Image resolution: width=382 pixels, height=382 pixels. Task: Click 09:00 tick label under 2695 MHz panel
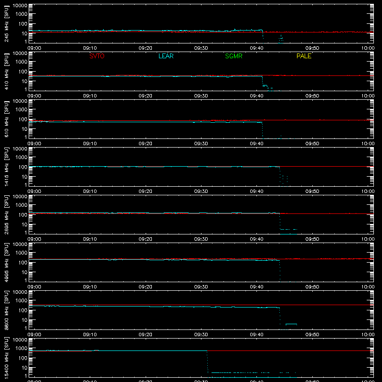[x=34, y=239]
